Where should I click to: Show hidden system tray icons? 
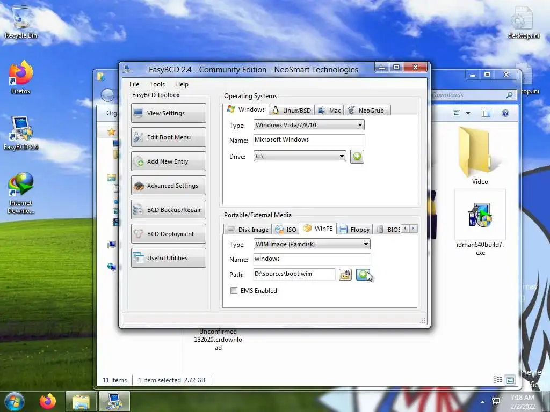coord(483,402)
